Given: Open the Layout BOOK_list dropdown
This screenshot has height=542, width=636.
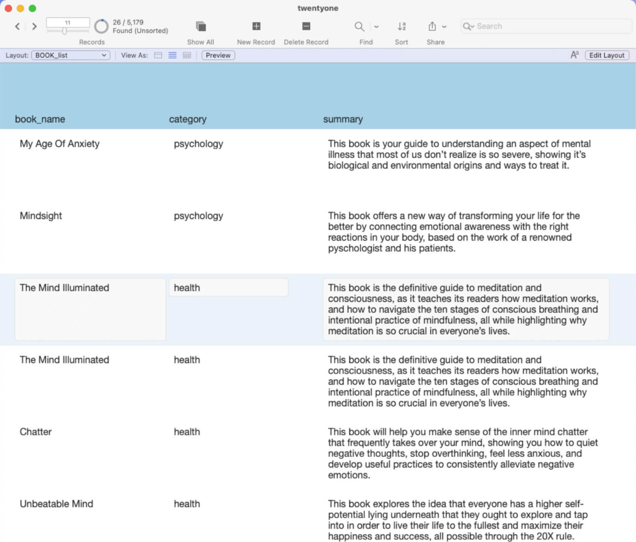Looking at the screenshot, I should [x=70, y=55].
